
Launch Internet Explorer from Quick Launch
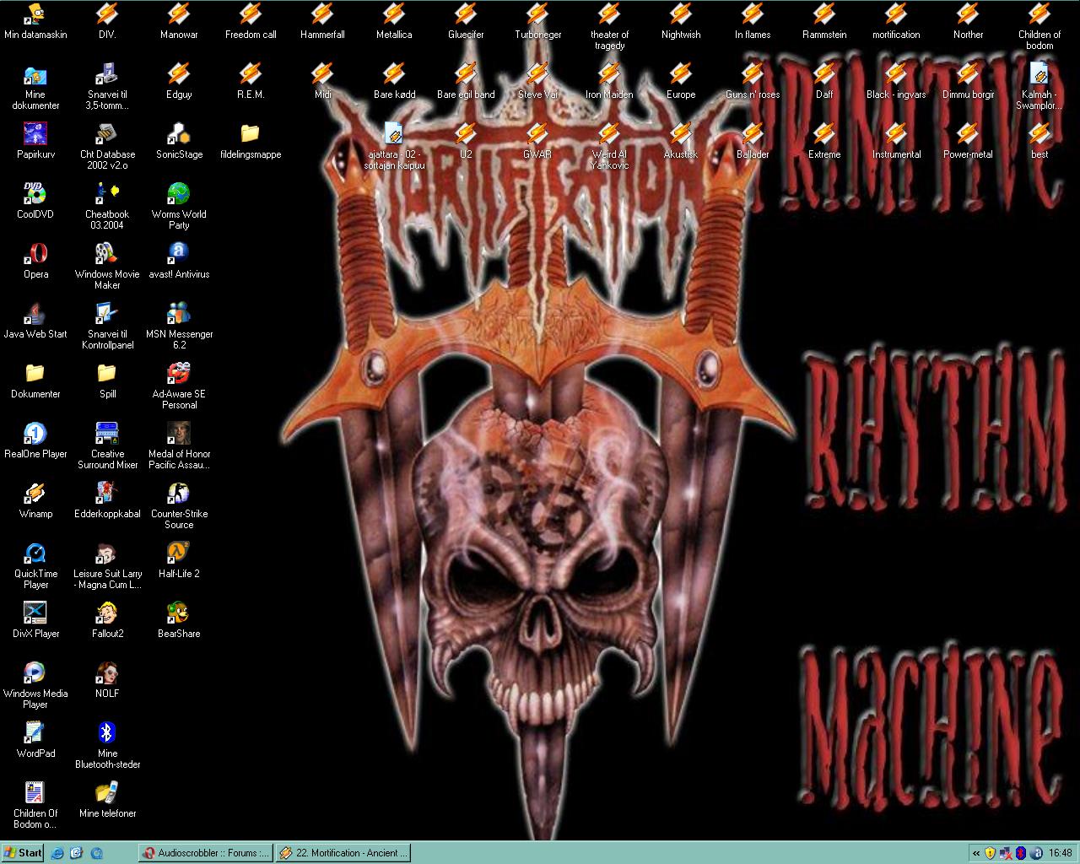(57, 853)
